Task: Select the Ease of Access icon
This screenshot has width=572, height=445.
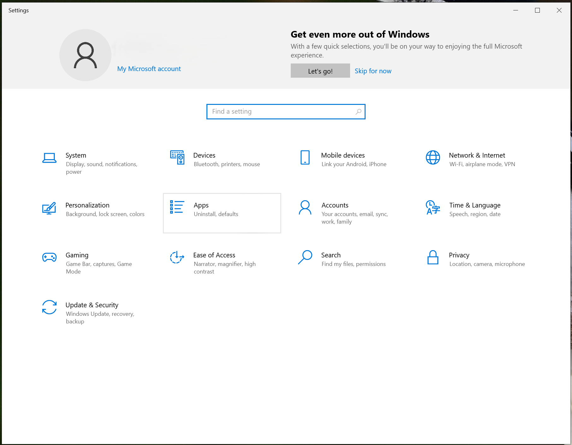Action: click(x=177, y=257)
